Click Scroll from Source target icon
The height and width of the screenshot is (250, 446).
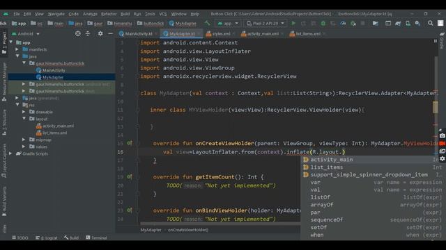77,34
